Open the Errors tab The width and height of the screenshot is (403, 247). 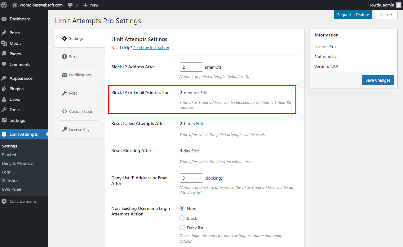coord(80,57)
